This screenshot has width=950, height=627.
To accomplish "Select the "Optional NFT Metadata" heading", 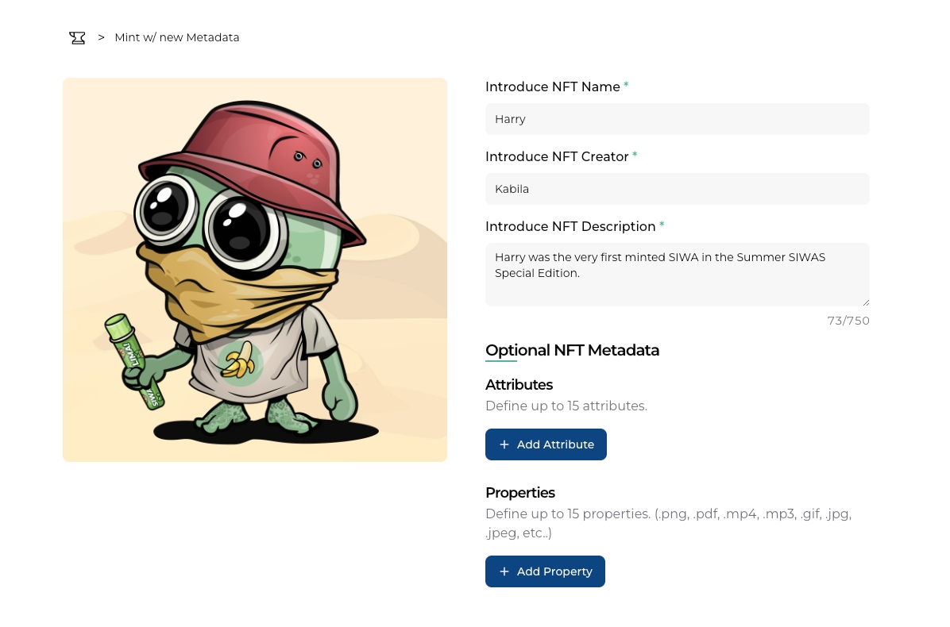I will point(572,350).
